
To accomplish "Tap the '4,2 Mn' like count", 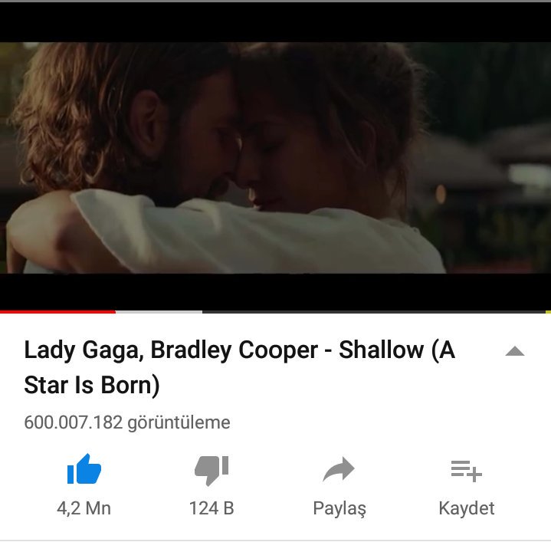I will coord(84,508).
